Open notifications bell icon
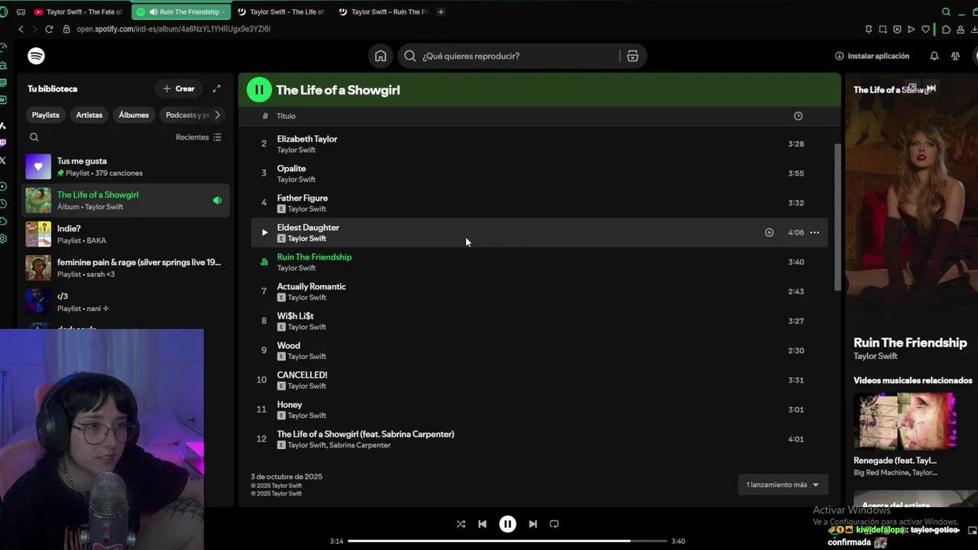The image size is (978, 550). pyautogui.click(x=934, y=56)
